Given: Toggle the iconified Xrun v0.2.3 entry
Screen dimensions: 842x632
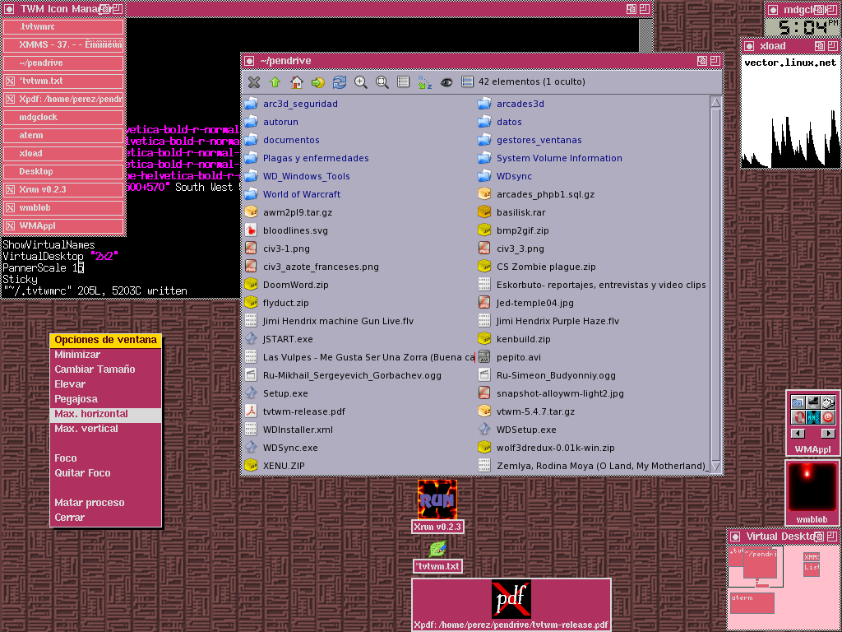Looking at the screenshot, I should [x=63, y=189].
